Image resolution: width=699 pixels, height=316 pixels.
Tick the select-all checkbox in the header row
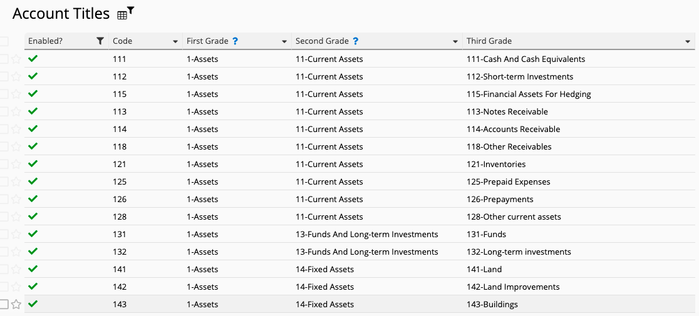[4, 41]
